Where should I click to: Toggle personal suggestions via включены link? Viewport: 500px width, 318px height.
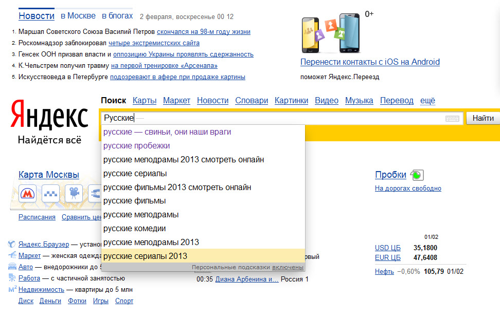click(288, 267)
